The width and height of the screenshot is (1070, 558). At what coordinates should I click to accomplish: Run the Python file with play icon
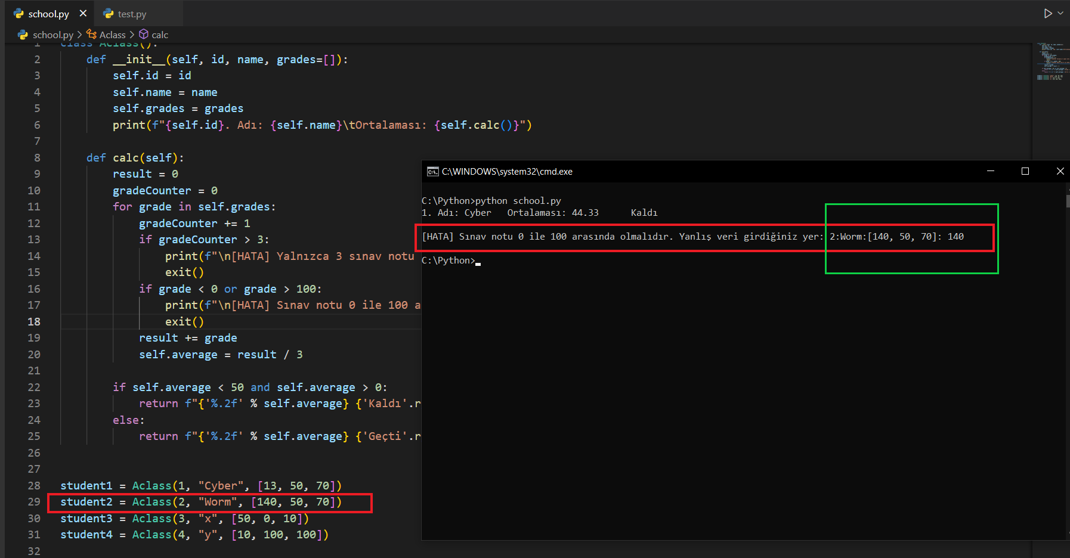click(x=1047, y=13)
